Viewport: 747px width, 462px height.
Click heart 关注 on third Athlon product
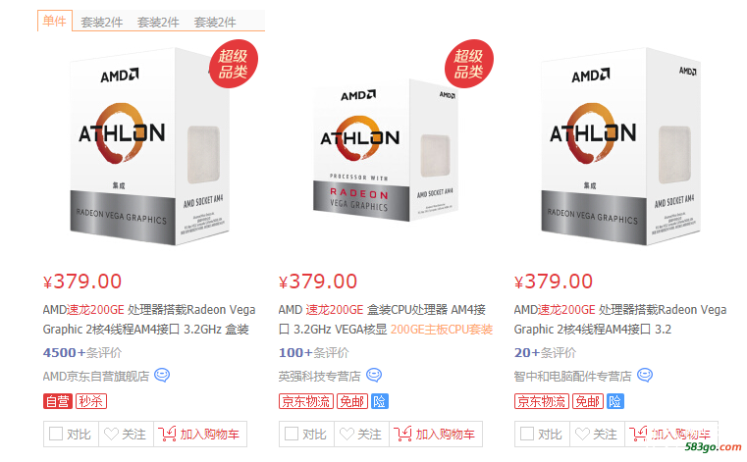pyautogui.click(x=597, y=434)
